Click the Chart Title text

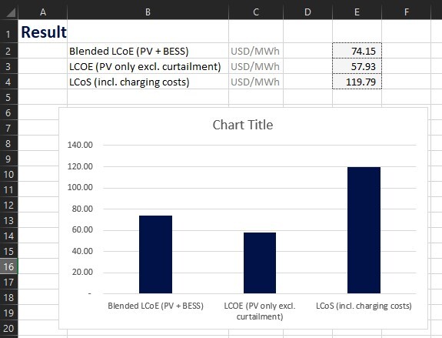243,125
